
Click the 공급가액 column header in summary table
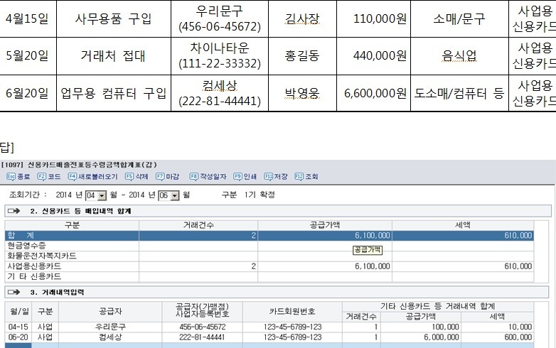point(325,225)
